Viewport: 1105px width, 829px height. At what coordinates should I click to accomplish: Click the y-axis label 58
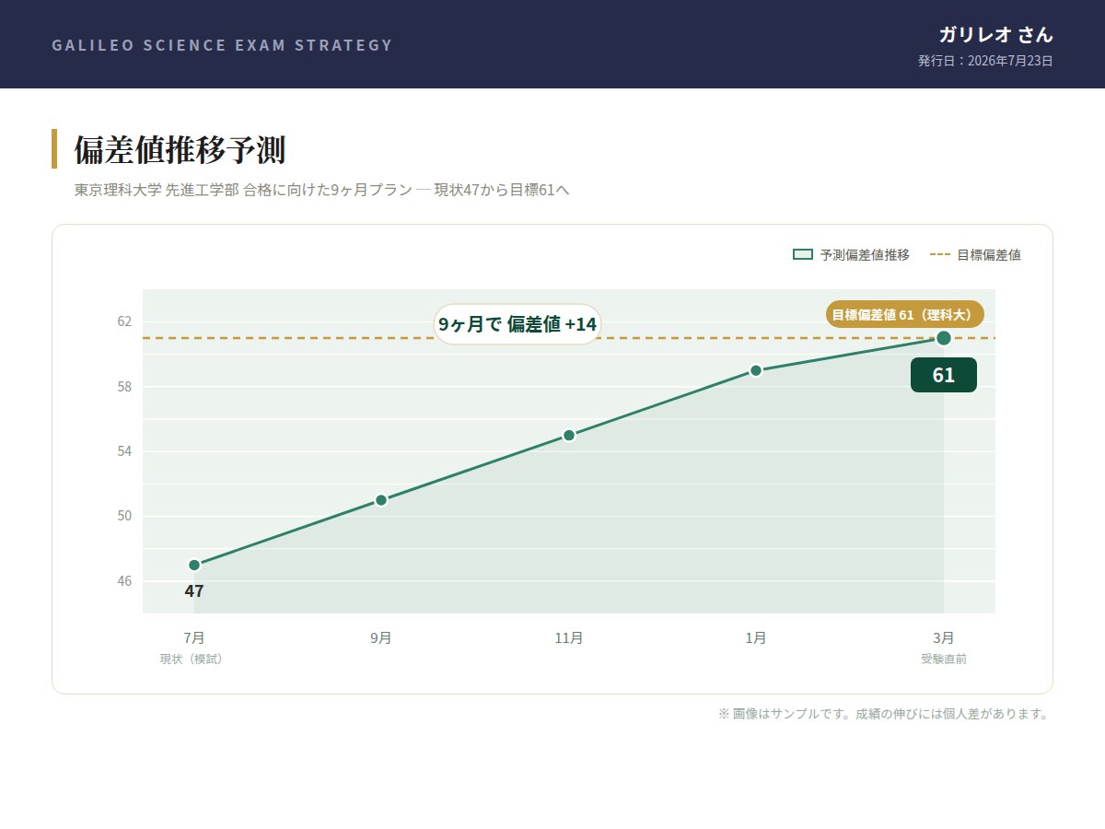tap(124, 387)
